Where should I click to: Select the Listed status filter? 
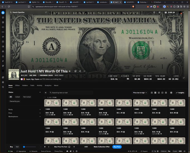(x=17, y=97)
